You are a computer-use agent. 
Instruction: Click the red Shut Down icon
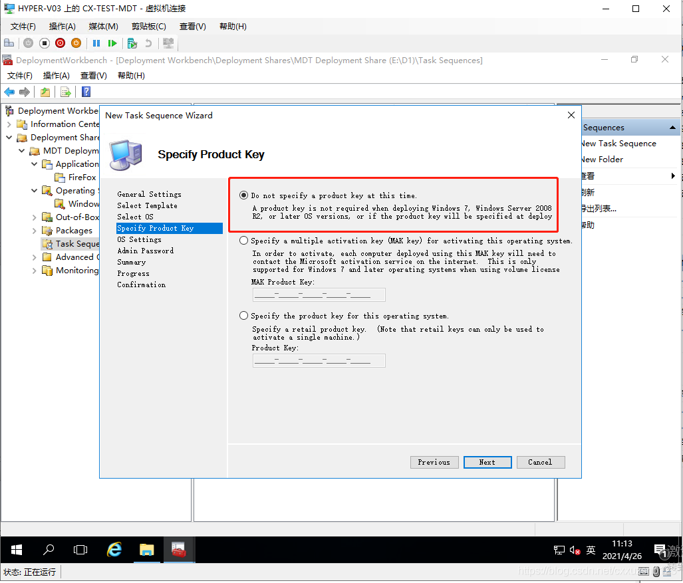[x=60, y=43]
